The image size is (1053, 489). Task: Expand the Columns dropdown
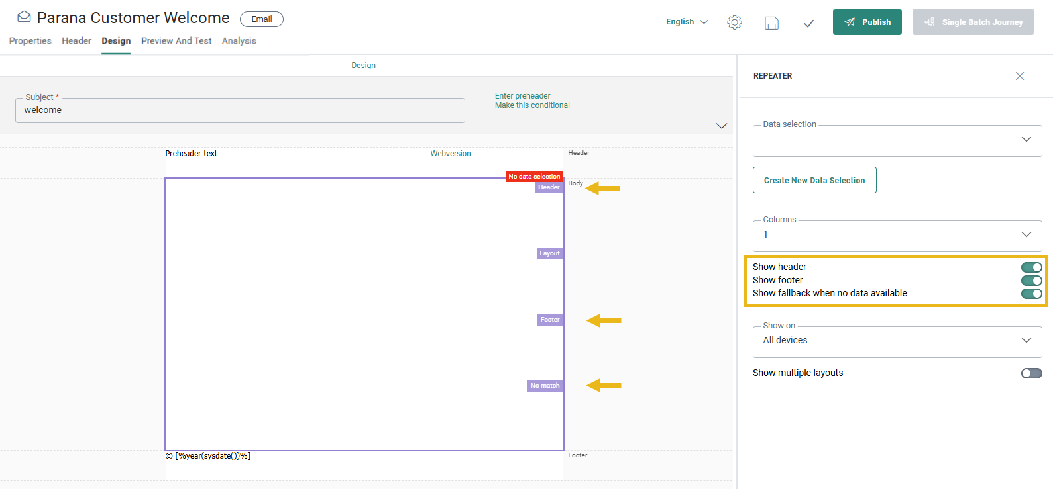[x=897, y=235]
